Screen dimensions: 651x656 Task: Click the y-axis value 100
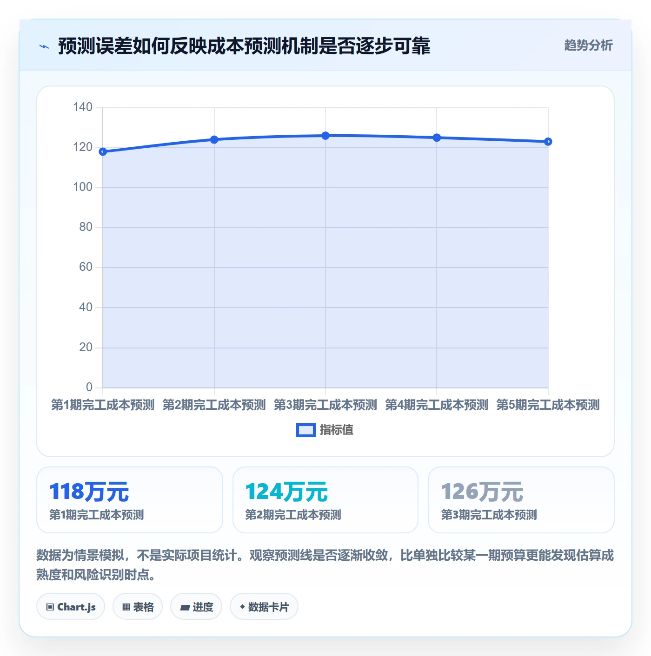(x=83, y=187)
